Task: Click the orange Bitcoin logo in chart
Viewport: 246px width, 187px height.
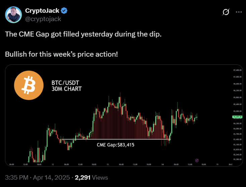Action: click(x=29, y=85)
